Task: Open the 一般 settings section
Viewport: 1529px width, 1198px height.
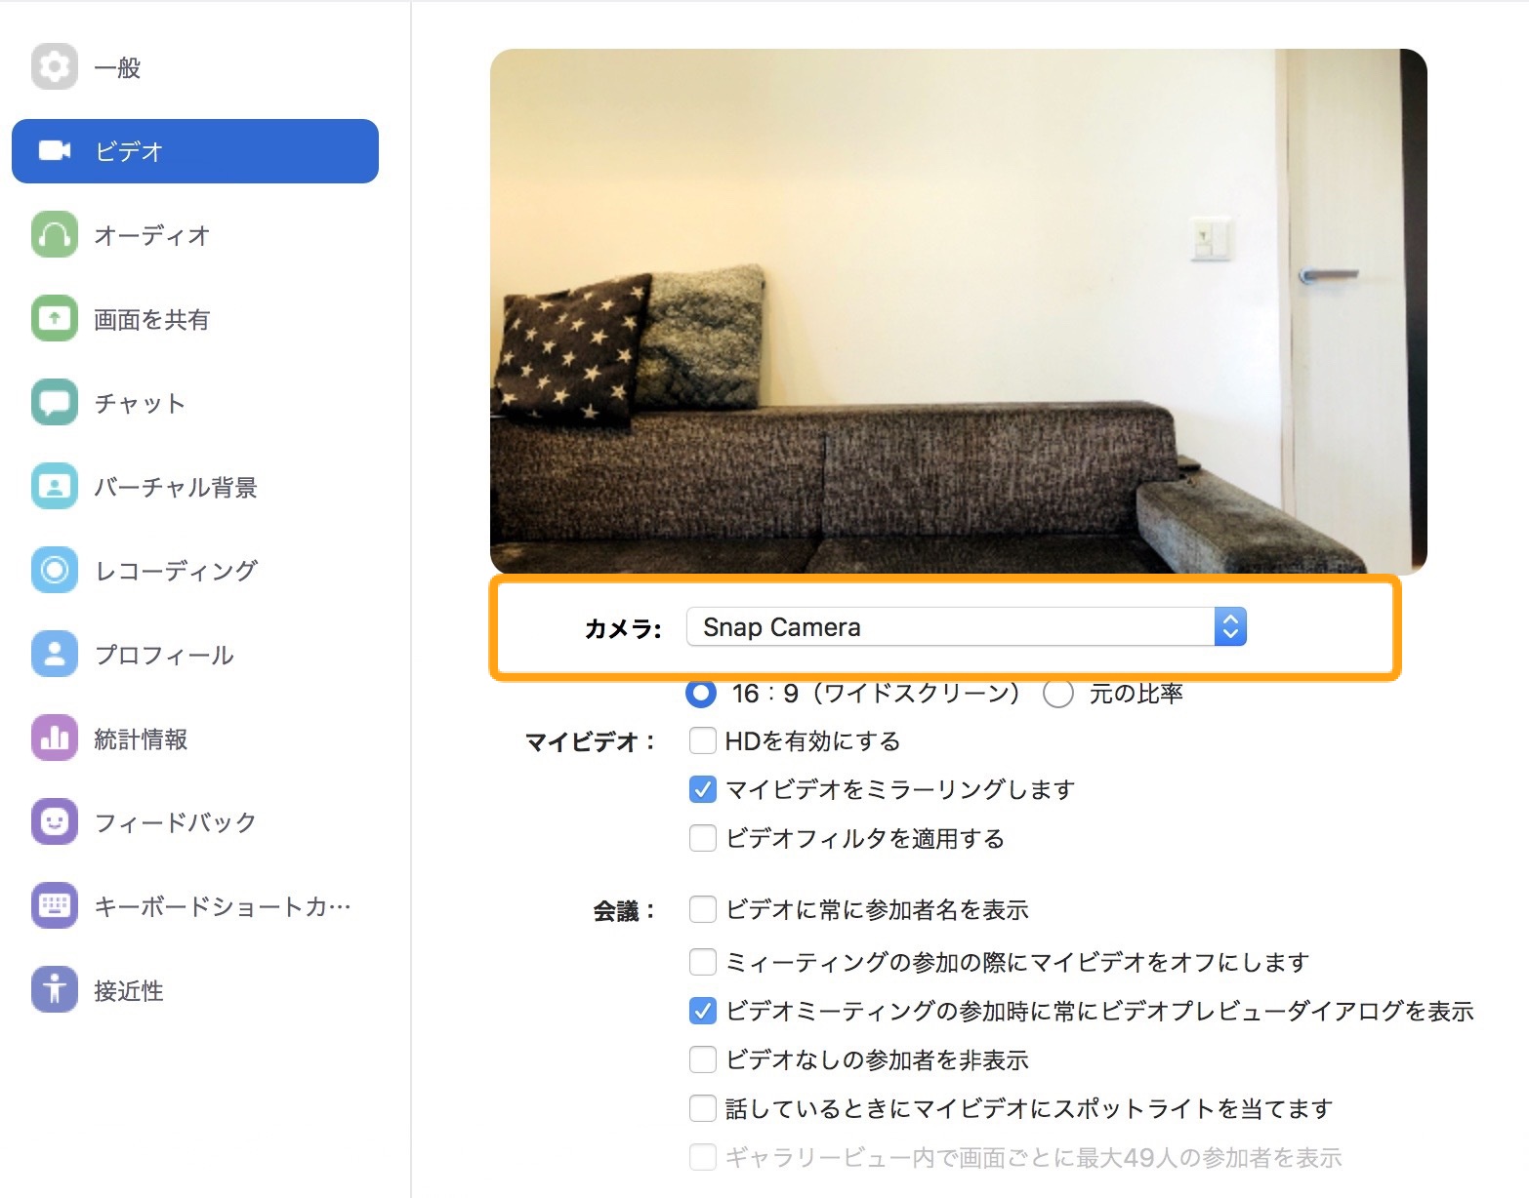Action: click(x=195, y=67)
